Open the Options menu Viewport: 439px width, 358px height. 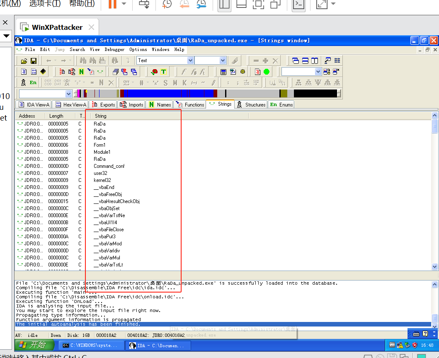[x=138, y=50]
